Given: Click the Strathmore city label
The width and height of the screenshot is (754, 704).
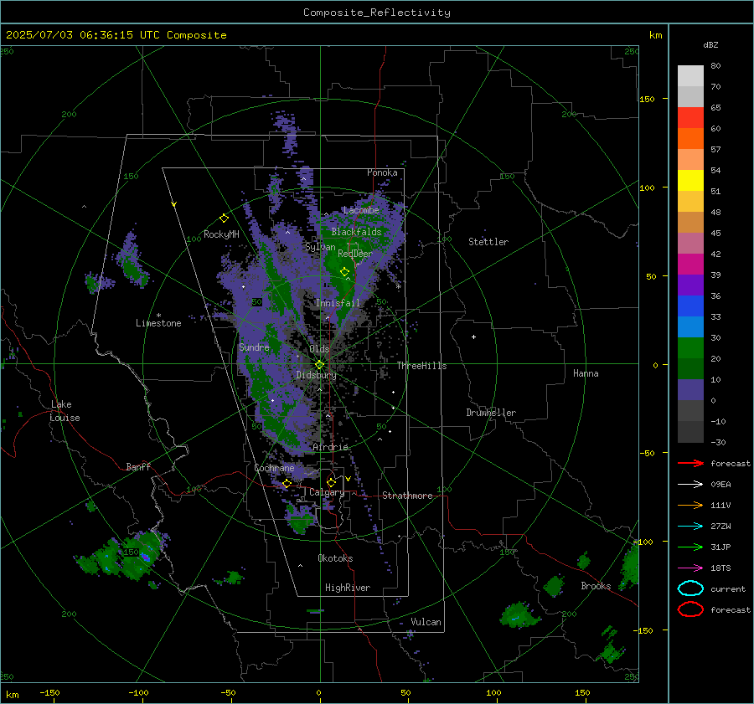Looking at the screenshot, I should 407,496.
